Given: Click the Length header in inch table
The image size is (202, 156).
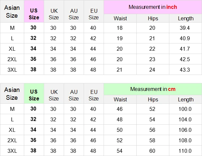Looking at the screenshot, I should click(186, 18).
